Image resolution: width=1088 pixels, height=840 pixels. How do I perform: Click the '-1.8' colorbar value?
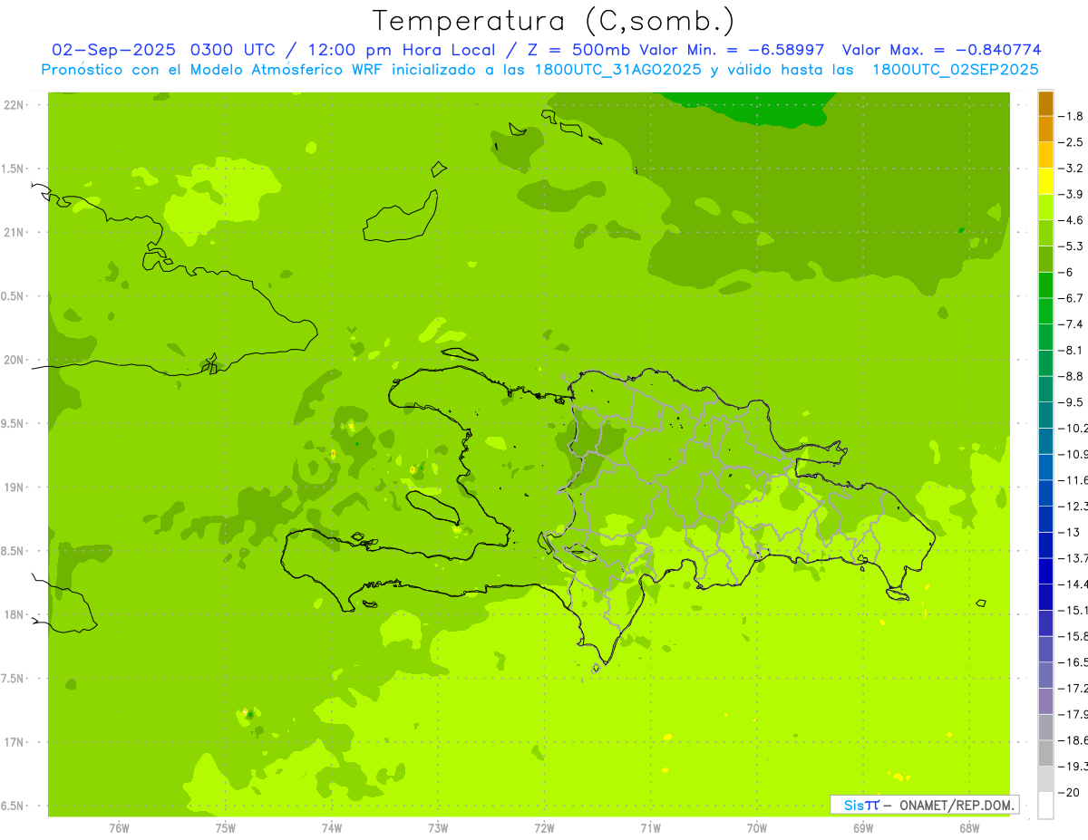point(1071,116)
